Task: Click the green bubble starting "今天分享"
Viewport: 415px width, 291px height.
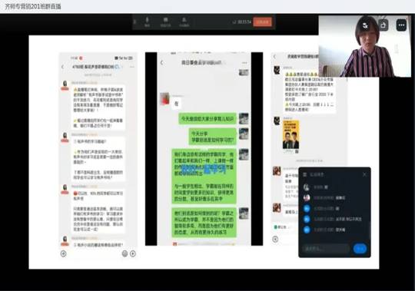Action: [213, 137]
